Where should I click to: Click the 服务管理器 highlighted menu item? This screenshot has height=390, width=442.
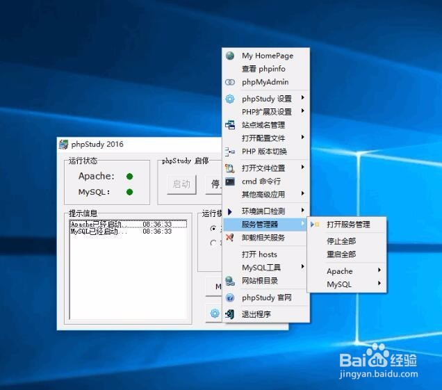(265, 225)
